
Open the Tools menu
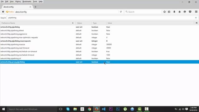click(35, 2)
